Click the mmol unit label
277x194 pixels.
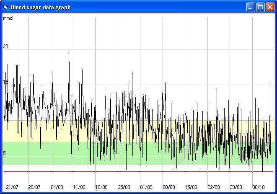point(8,18)
